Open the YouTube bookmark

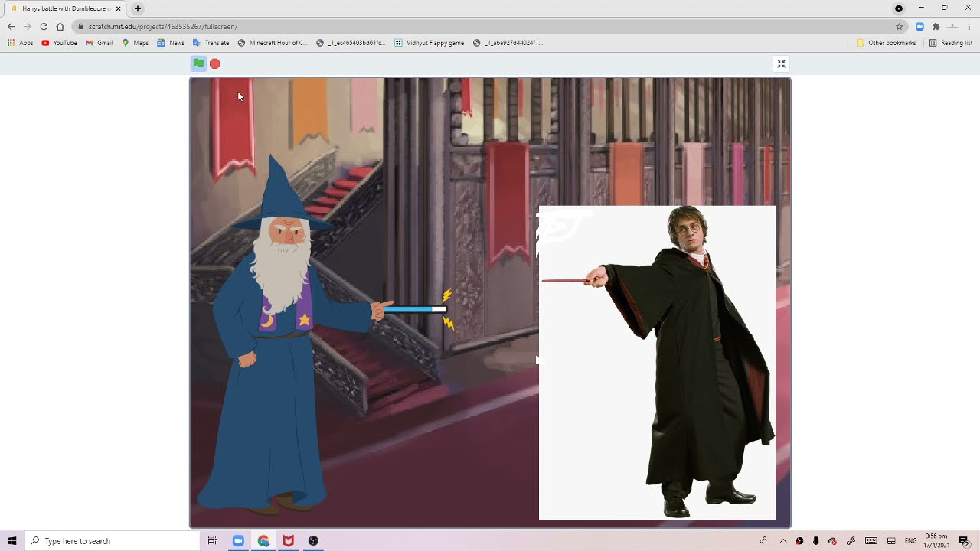pos(60,43)
